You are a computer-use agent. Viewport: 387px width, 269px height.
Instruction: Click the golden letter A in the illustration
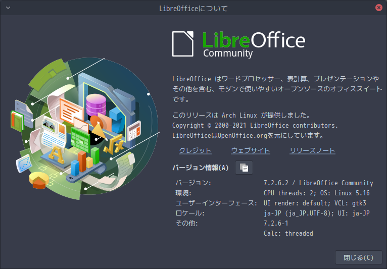[x=57, y=155]
